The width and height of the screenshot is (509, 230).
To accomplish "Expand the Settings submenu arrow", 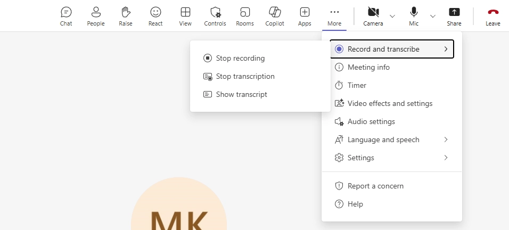I will [x=446, y=158].
